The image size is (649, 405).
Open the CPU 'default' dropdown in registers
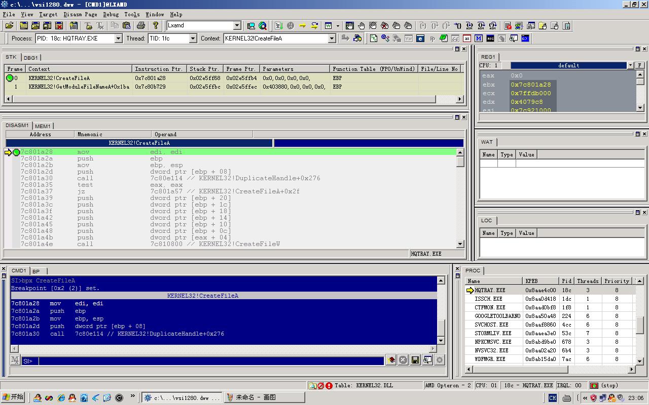(x=630, y=65)
